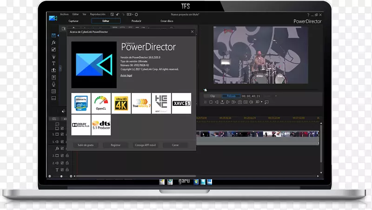Open the Reproducción menu
372x210 pixels.
coord(98,14)
